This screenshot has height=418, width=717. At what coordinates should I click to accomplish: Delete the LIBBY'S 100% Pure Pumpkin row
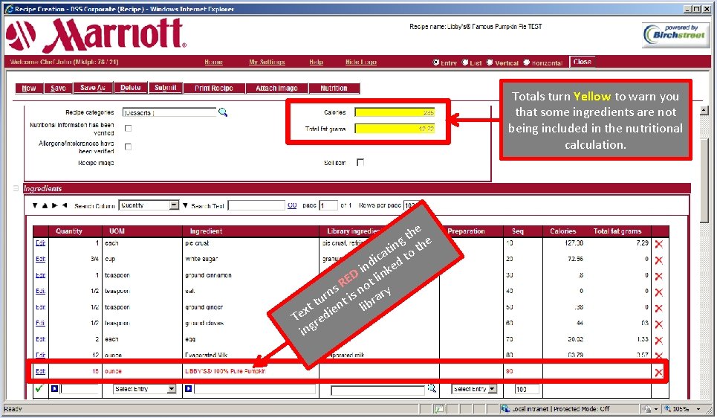[x=658, y=372]
